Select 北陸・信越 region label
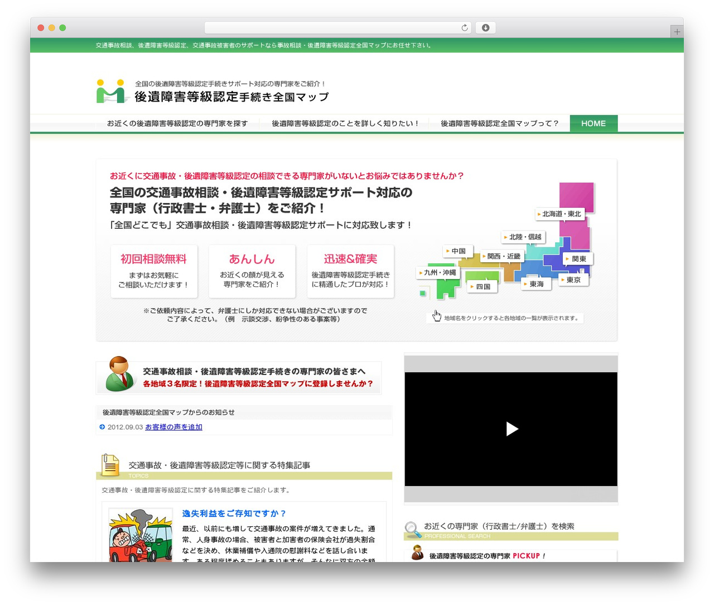The height and width of the screenshot is (605, 714). click(523, 237)
